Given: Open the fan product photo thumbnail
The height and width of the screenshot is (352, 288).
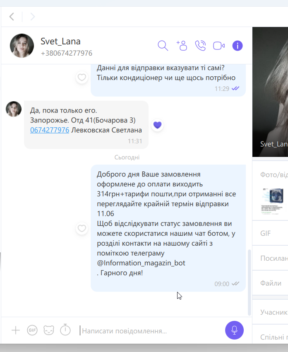Looking at the screenshot, I should [273, 201].
